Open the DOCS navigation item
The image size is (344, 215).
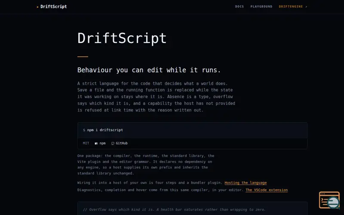coord(240,6)
